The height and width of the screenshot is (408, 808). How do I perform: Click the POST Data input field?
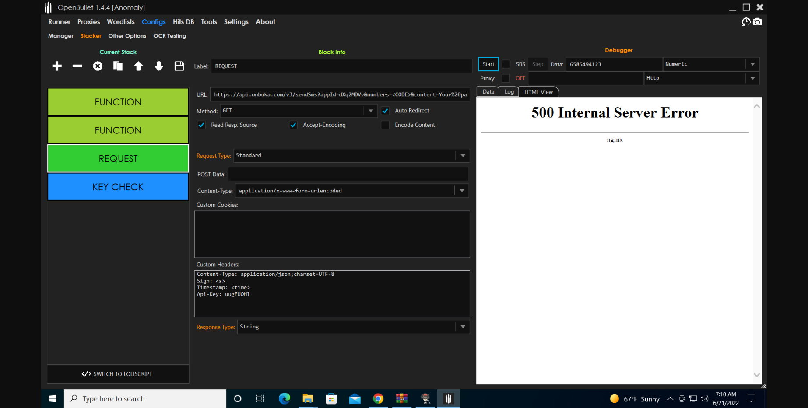coord(348,174)
